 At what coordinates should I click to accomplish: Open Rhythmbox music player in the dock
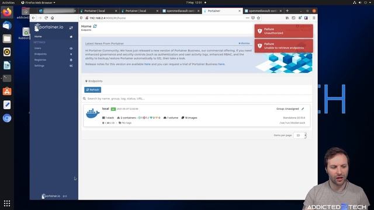click(7, 52)
